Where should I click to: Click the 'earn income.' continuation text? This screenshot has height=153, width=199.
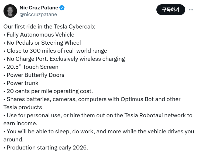coord(20,123)
